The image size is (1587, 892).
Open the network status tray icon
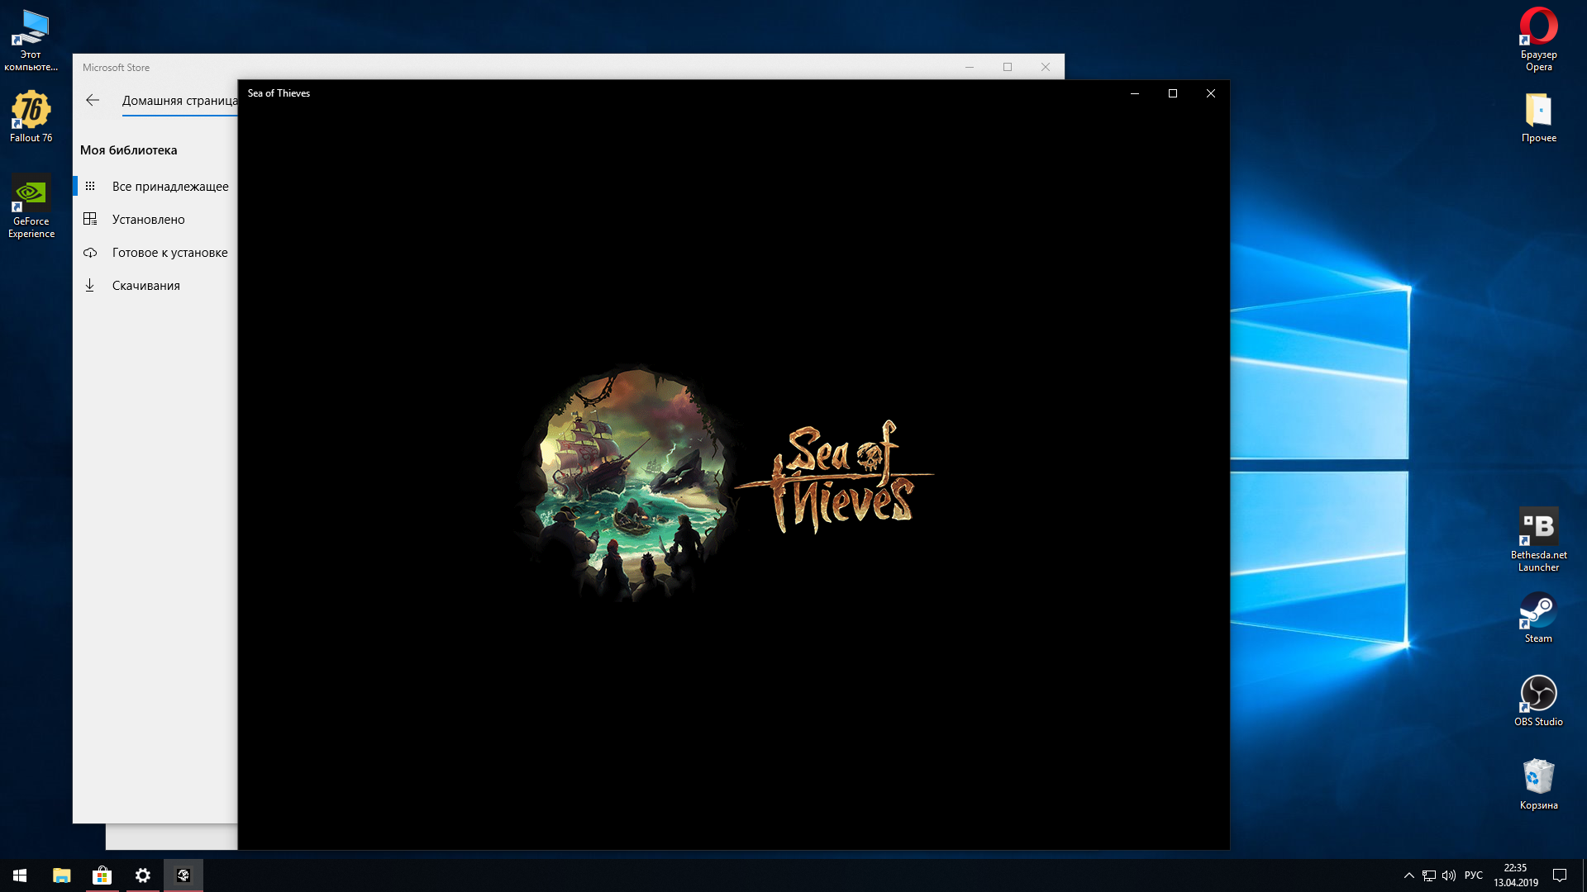coord(1429,875)
